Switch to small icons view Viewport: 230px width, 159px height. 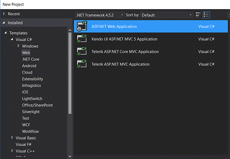click(198, 15)
